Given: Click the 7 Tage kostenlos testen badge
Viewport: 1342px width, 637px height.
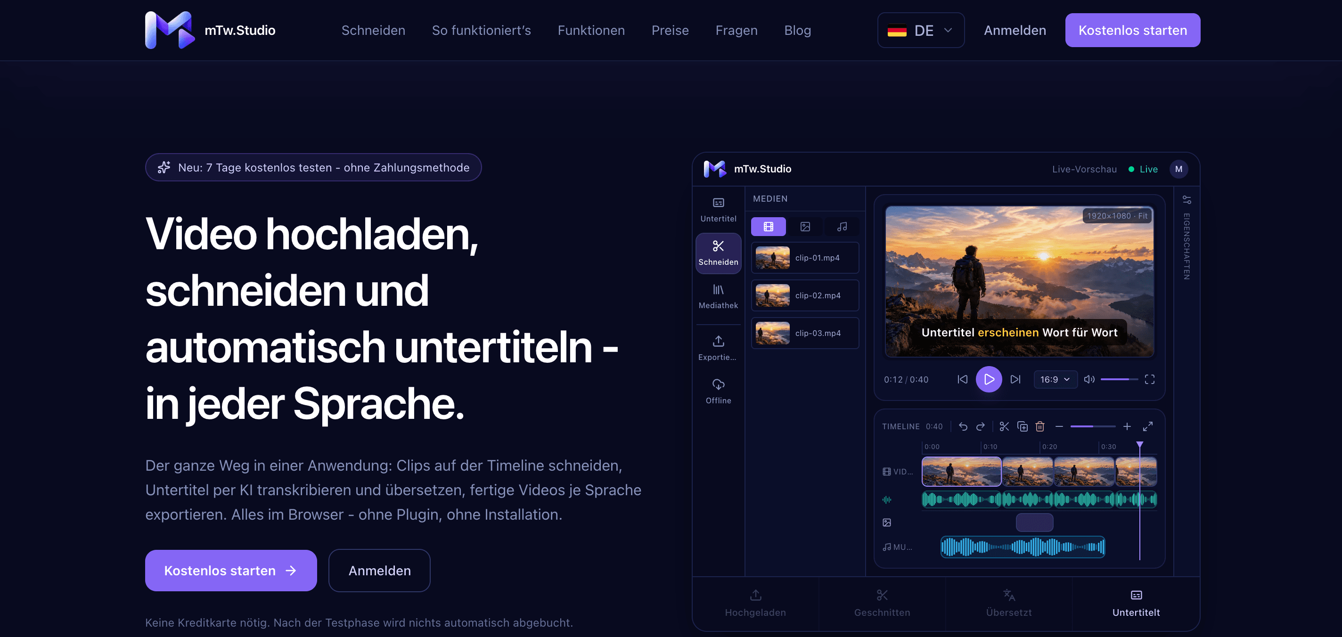Looking at the screenshot, I should coord(313,167).
